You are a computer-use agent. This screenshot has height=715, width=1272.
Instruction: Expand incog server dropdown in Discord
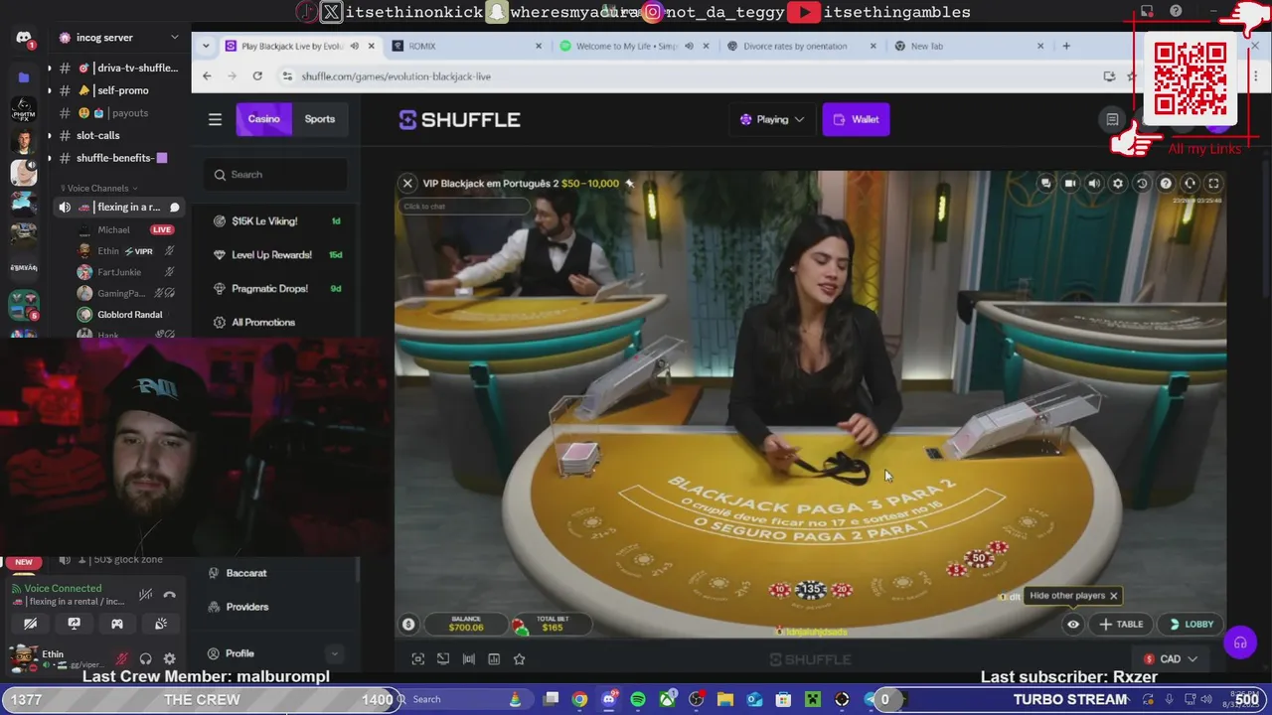click(x=175, y=38)
